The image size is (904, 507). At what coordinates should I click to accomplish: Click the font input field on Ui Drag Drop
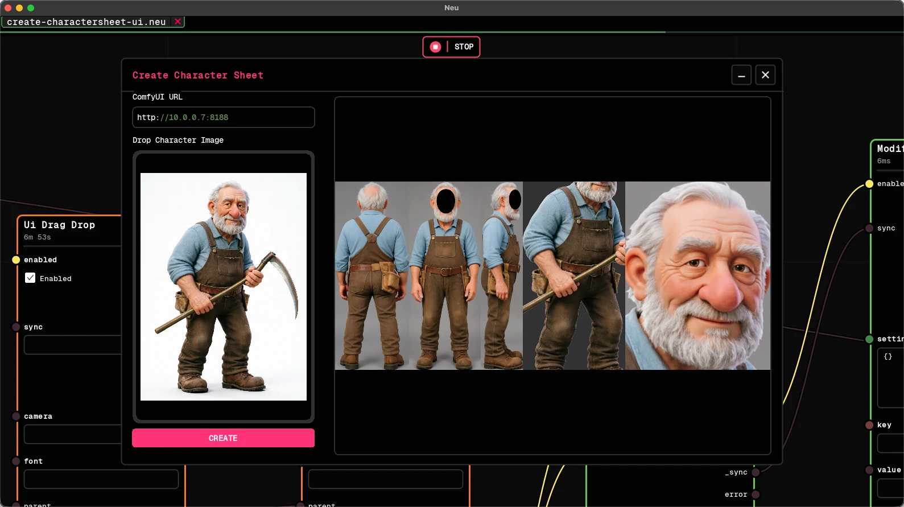tap(101, 479)
